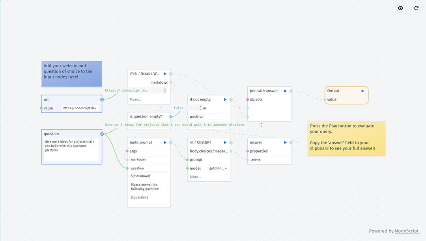426x241 pixels.
Task: Toggle the eye preview icon
Action: pos(400,8)
